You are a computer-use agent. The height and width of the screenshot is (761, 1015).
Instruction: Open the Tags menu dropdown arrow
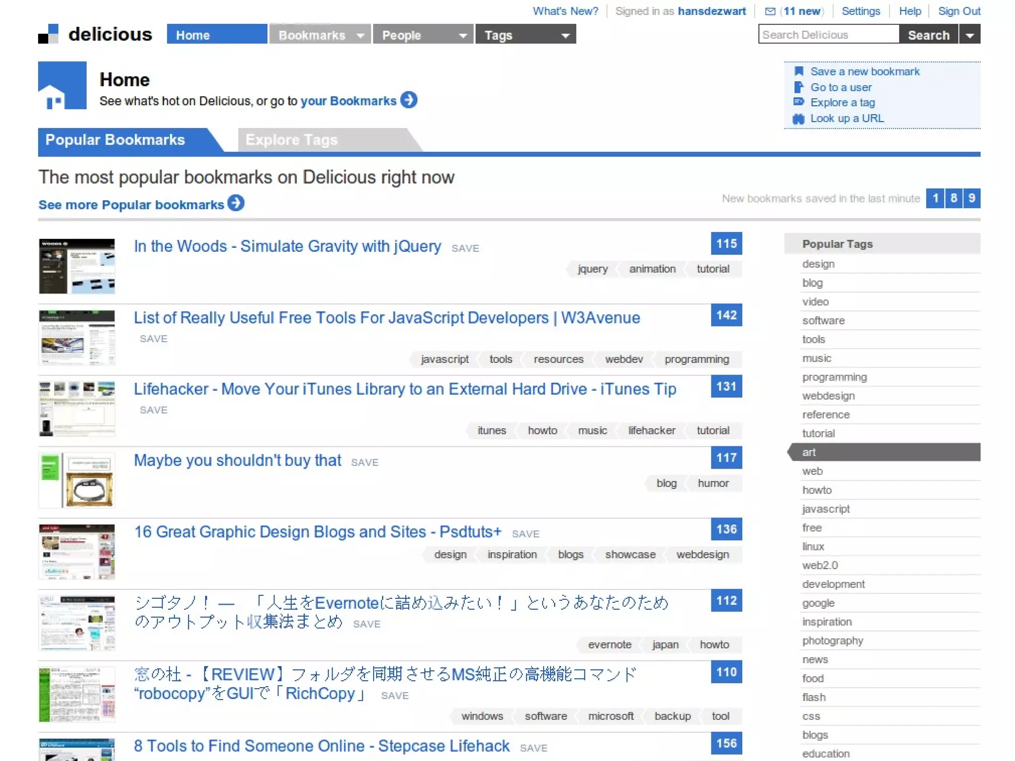pyautogui.click(x=565, y=36)
